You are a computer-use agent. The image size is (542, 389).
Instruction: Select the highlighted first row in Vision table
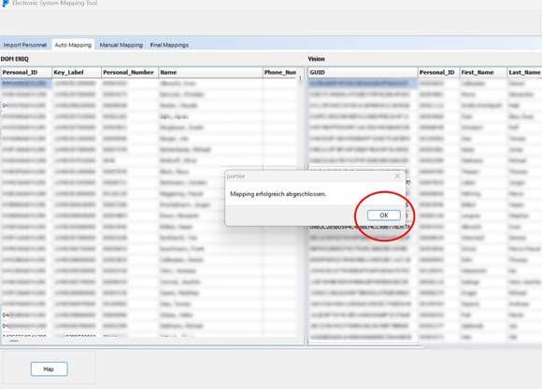(425, 83)
